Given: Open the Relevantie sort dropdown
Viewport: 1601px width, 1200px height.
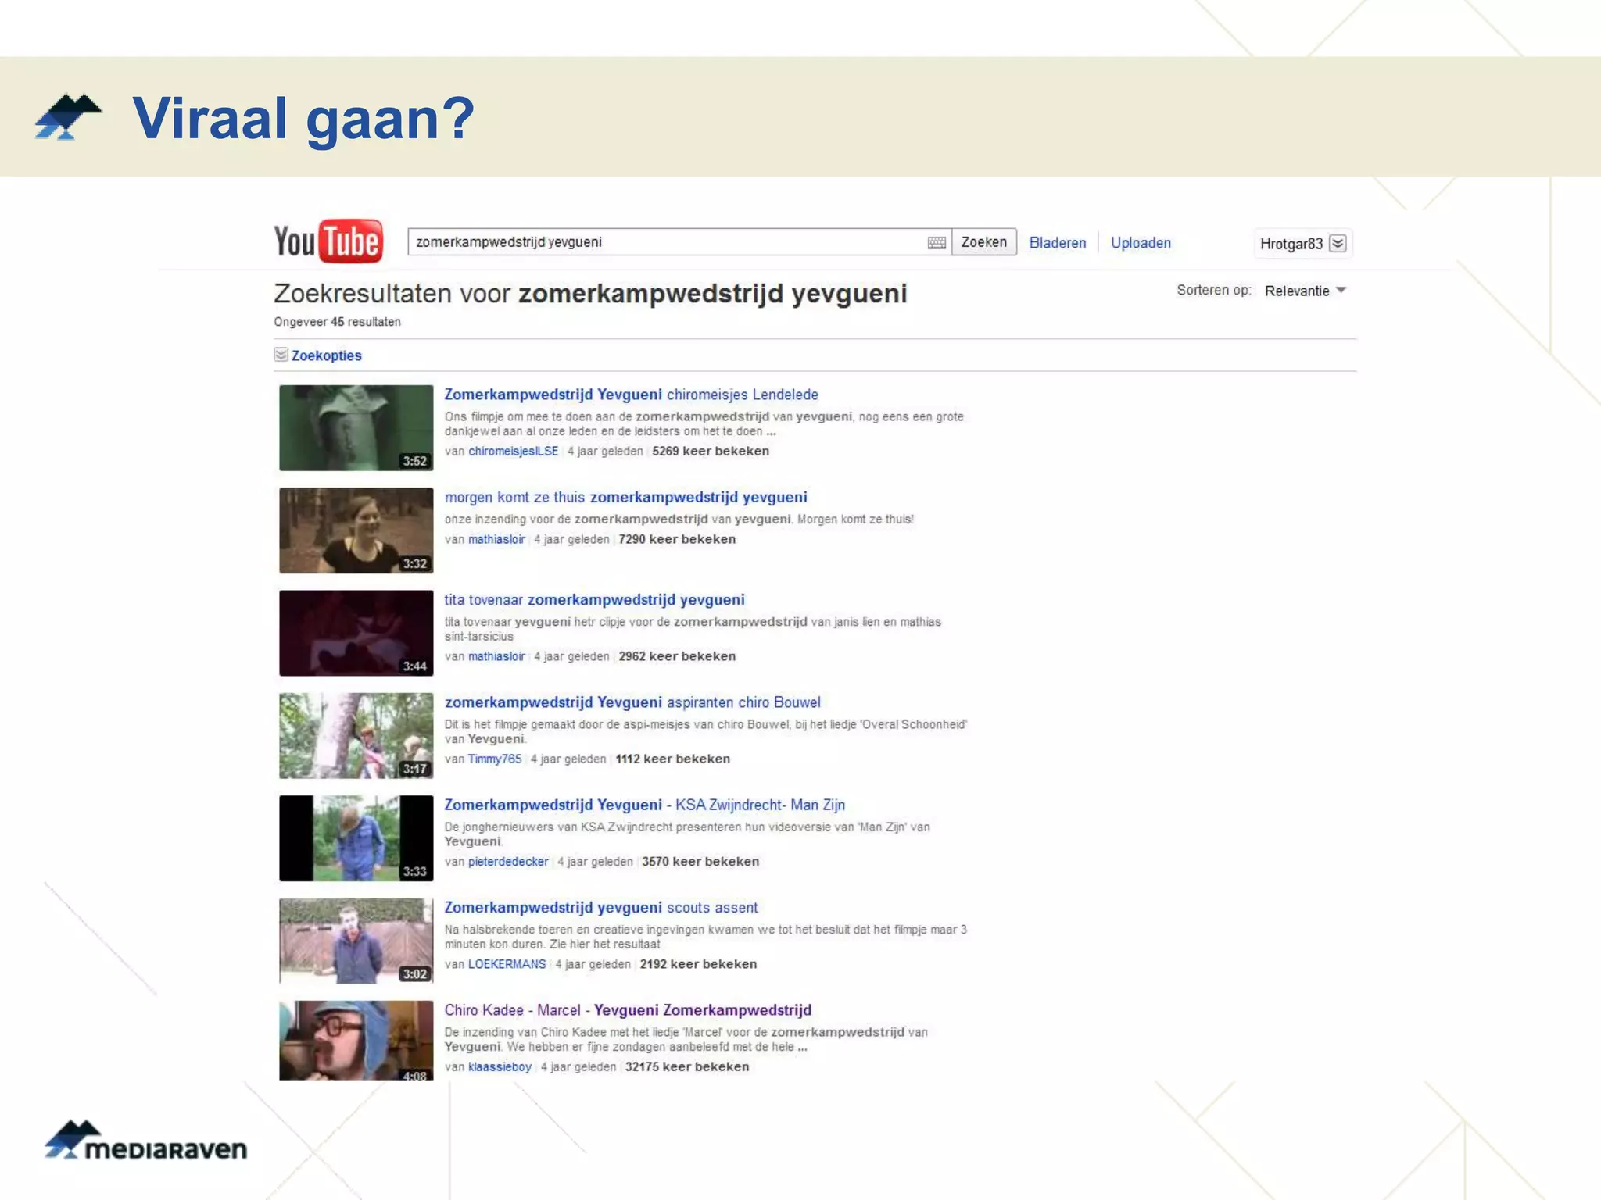Looking at the screenshot, I should tap(1306, 291).
